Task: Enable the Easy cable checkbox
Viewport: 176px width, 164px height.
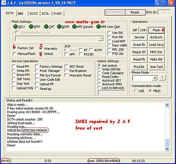Action: (x=109, y=45)
